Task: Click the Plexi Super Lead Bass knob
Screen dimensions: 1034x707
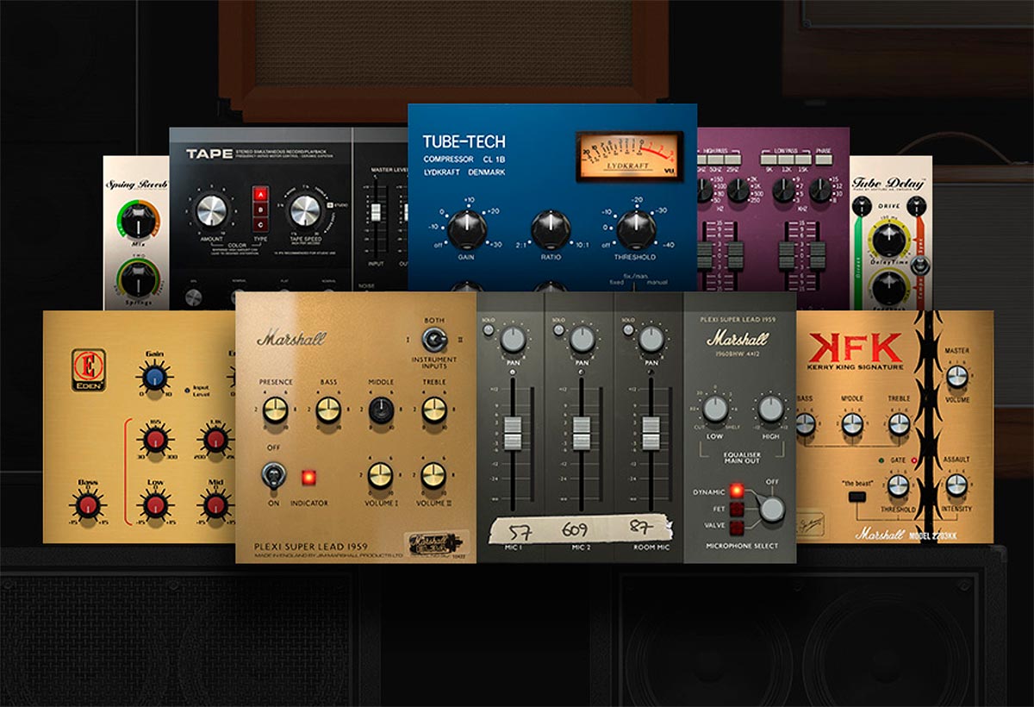Action: click(x=328, y=412)
